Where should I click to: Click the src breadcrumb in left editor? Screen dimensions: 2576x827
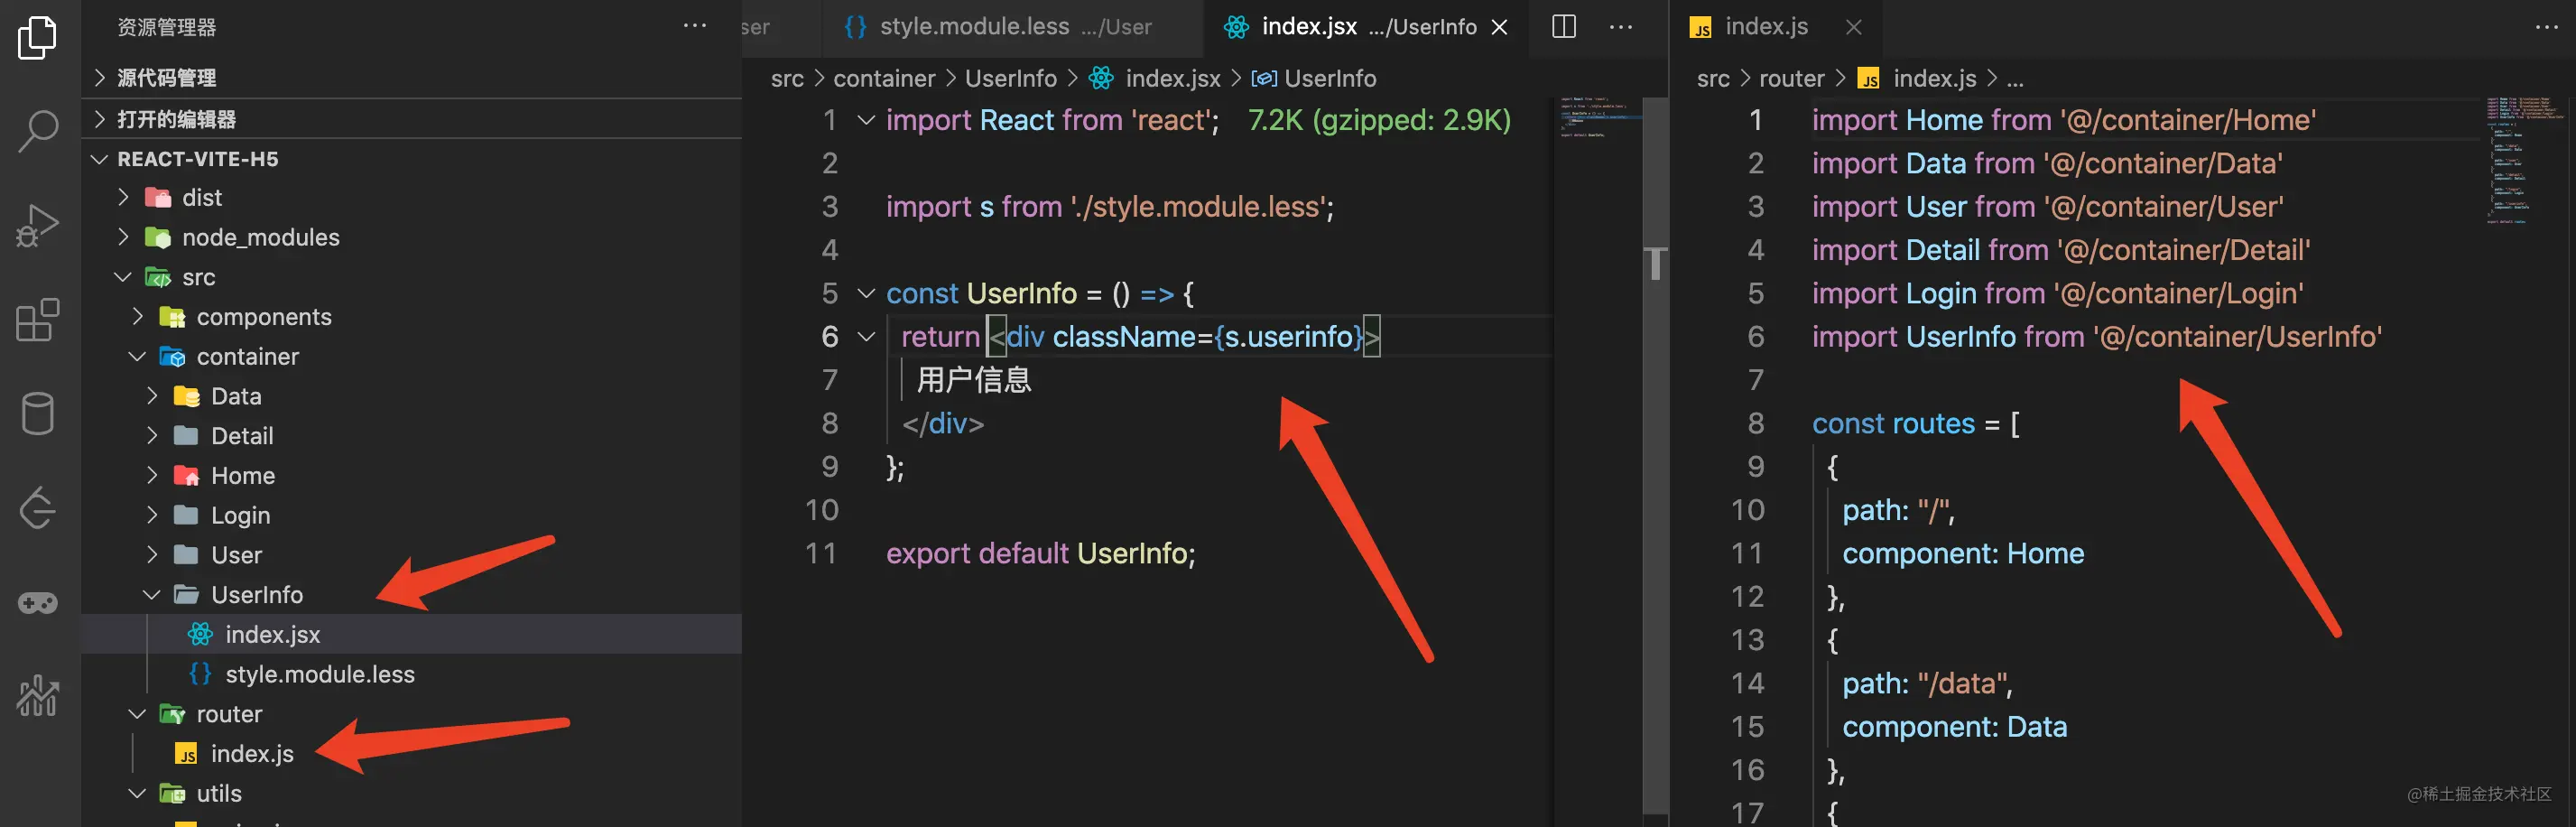(x=787, y=78)
